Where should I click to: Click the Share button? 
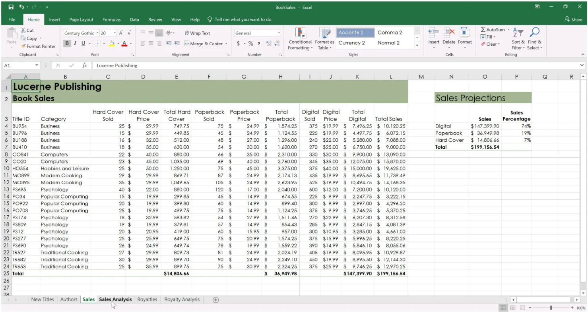pyautogui.click(x=573, y=19)
